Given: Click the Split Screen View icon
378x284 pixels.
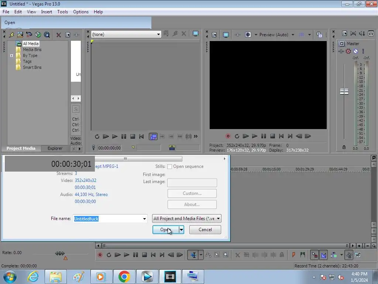Looking at the screenshot, I should (x=248, y=35).
